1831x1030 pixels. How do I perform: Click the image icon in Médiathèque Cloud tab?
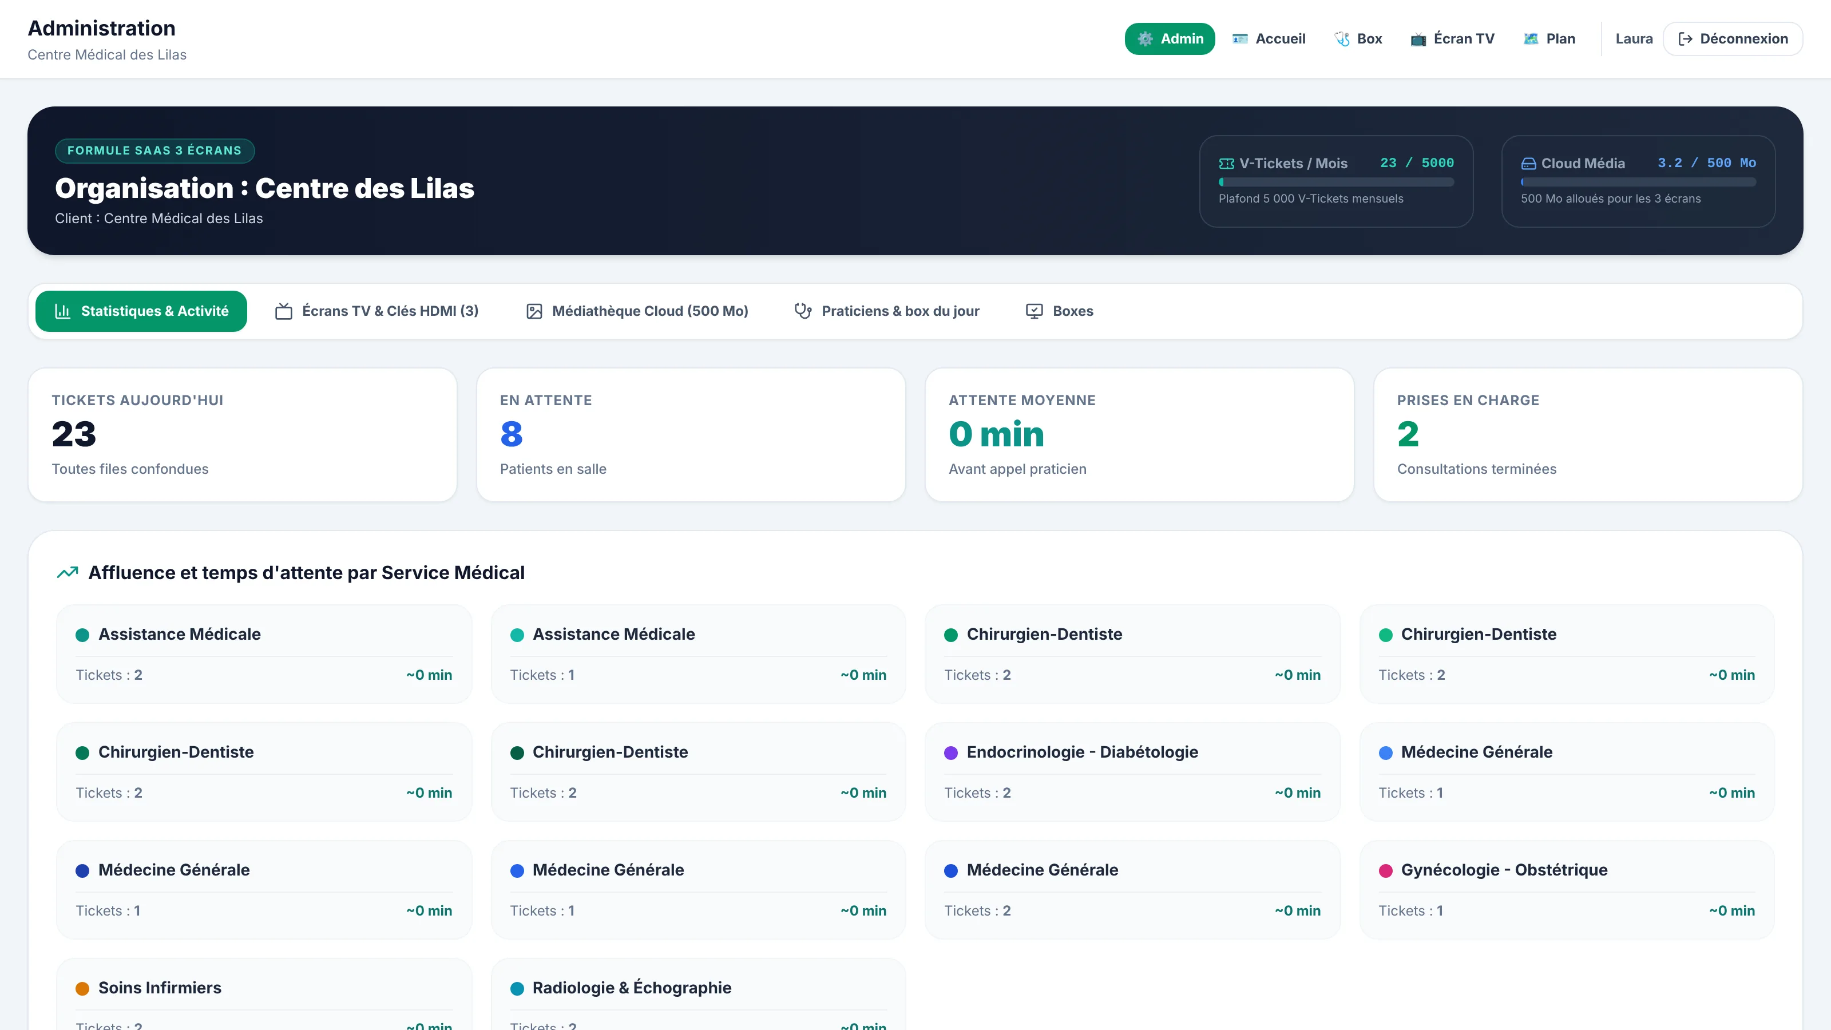[x=534, y=311]
